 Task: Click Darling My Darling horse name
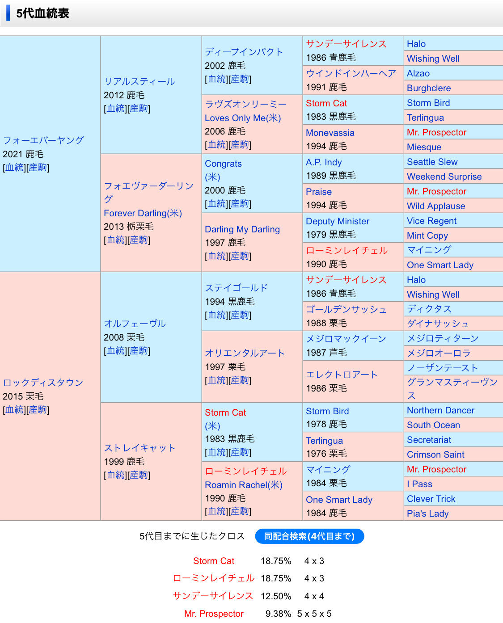(x=242, y=229)
